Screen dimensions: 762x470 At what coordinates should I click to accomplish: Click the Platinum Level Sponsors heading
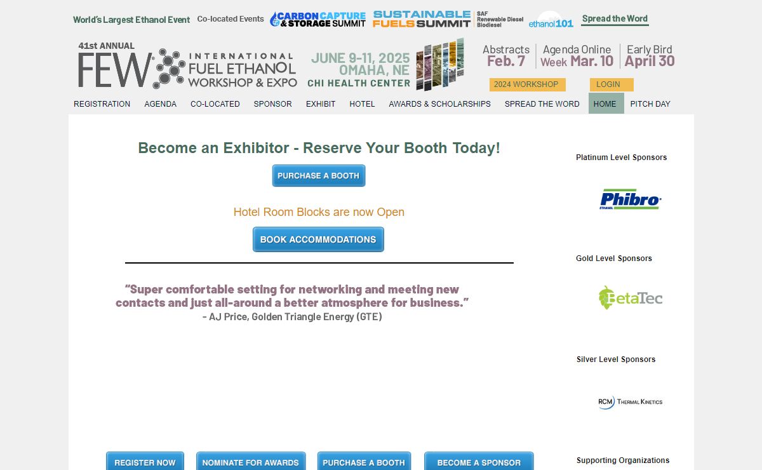(622, 158)
